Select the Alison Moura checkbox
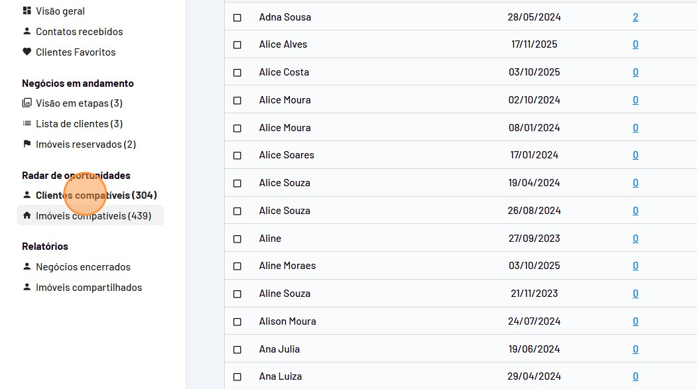Image resolution: width=697 pixels, height=389 pixels. pyautogui.click(x=237, y=321)
